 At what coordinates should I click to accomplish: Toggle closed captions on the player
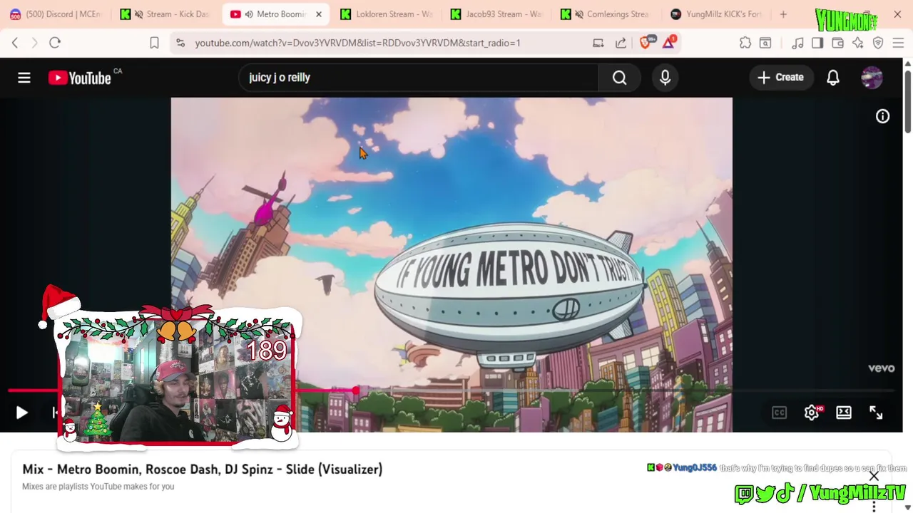point(779,413)
